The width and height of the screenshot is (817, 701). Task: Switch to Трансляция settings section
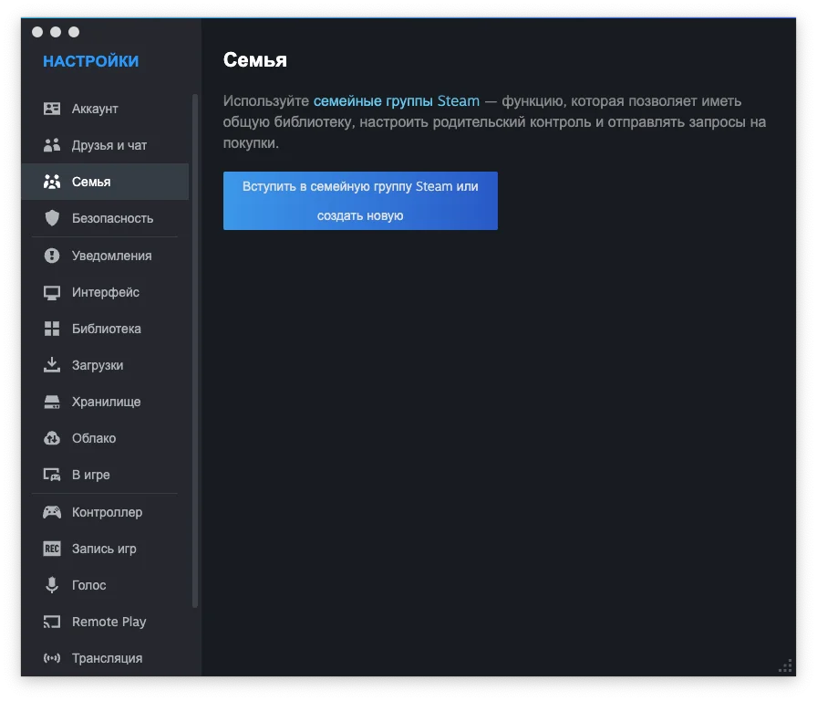[107, 658]
